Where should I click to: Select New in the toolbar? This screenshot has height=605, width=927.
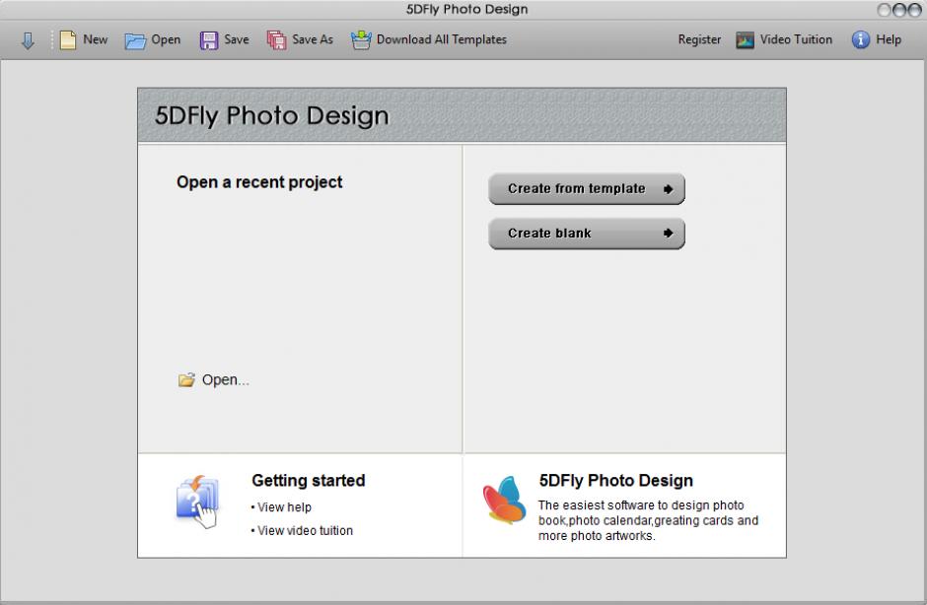(96, 39)
